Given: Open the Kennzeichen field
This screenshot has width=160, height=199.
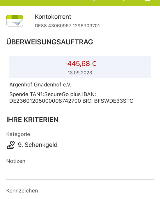Looking at the screenshot, I should [x=22, y=191].
